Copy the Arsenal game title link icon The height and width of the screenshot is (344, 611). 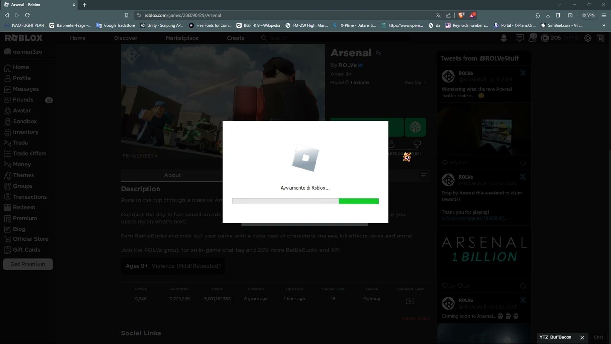tap(379, 53)
